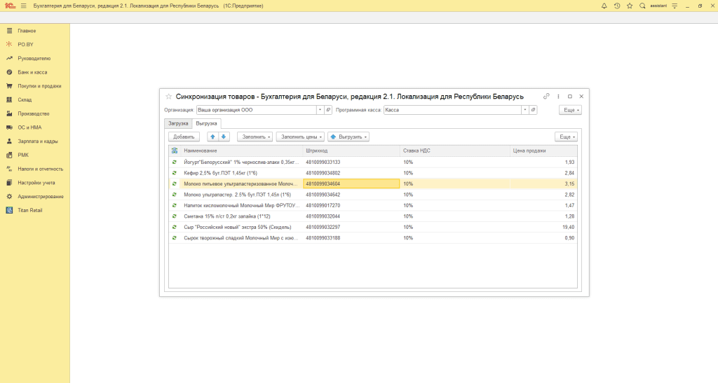Click price 19,40 cell
This screenshot has width=718, height=383.
[x=543, y=227]
